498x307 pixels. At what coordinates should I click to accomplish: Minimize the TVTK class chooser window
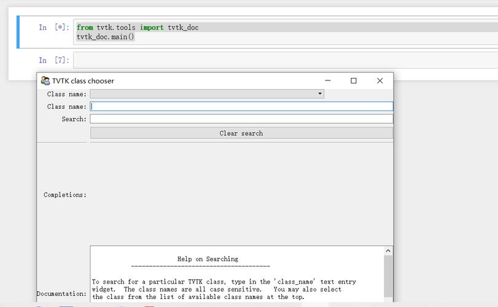pyautogui.click(x=328, y=80)
